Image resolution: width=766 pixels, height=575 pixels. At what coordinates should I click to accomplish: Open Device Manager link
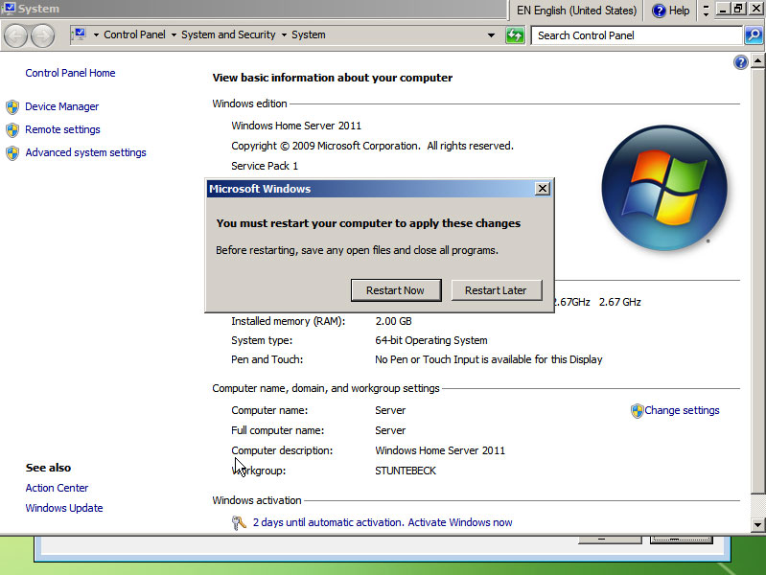(x=62, y=106)
